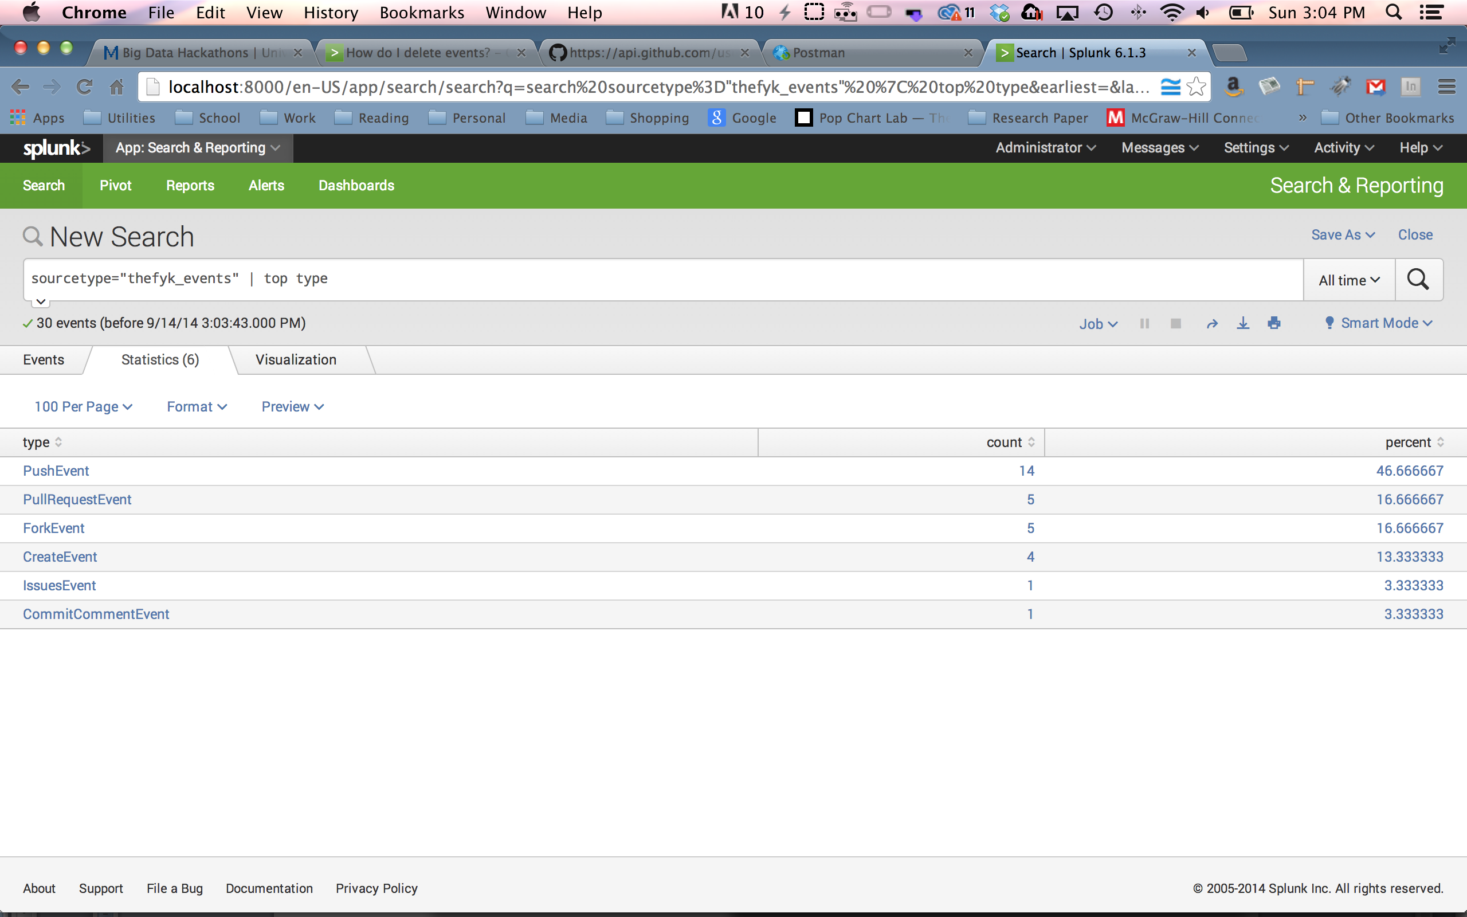Open the Dashboards nav item

point(356,186)
